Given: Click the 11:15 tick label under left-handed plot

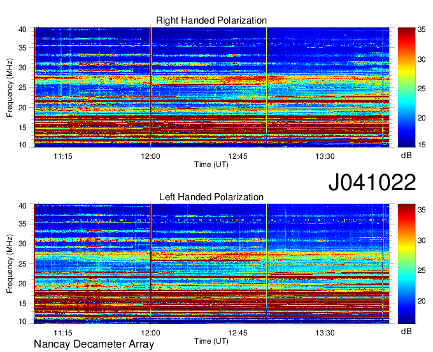Looking at the screenshot, I should click(x=63, y=333).
